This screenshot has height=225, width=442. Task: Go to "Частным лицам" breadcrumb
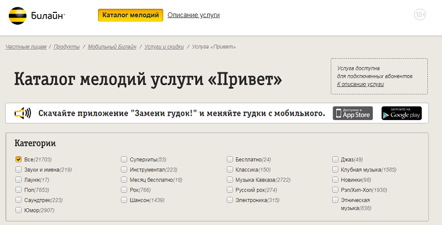pos(26,47)
